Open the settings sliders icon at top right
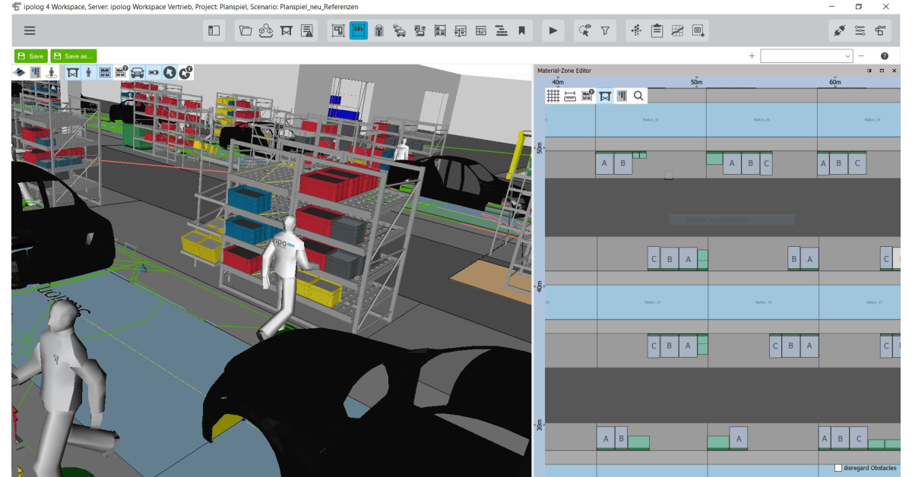912x477 pixels. (860, 31)
